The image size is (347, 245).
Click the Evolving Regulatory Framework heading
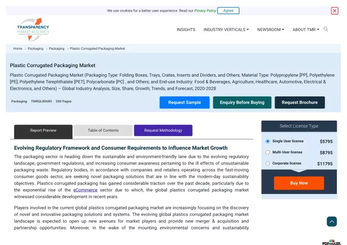(x=121, y=148)
